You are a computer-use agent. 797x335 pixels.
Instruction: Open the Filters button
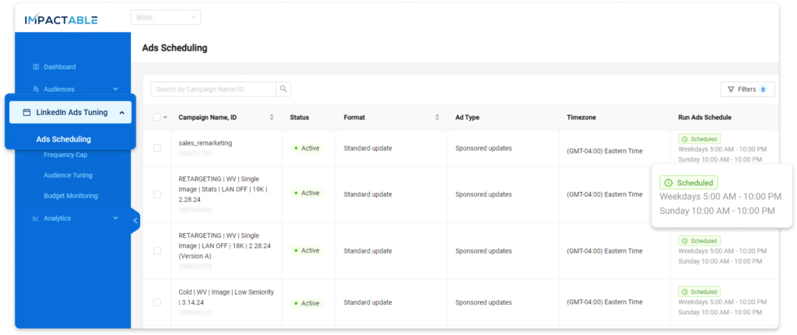point(747,89)
